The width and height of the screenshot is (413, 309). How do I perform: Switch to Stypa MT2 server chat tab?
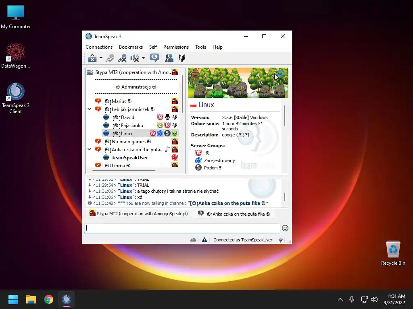(x=139, y=214)
